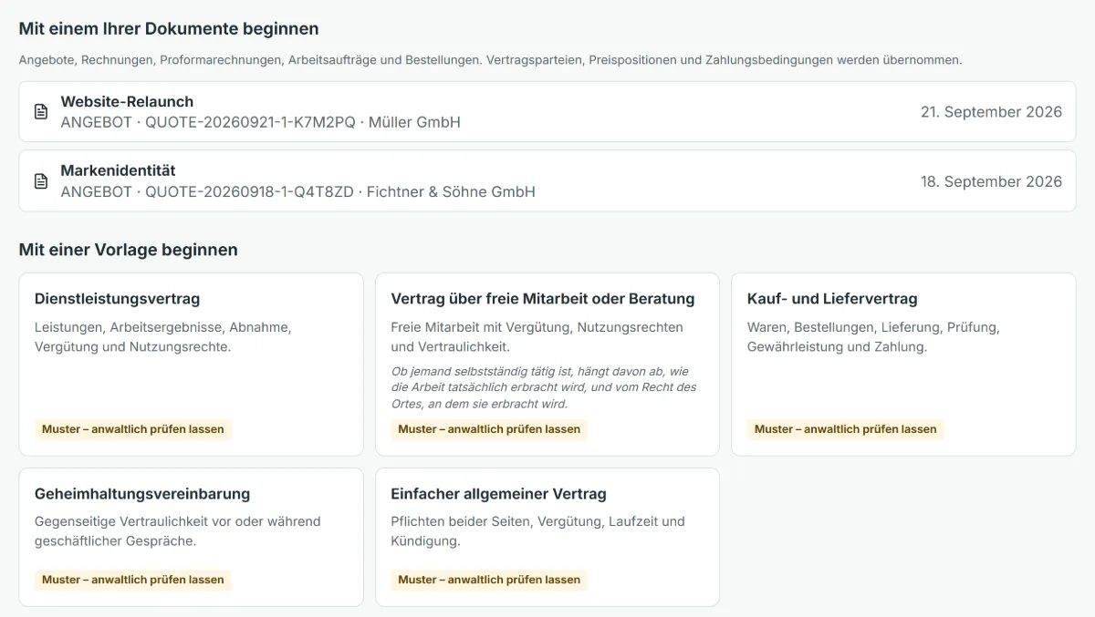Click the quote number line for Fichtner & Söhne

(x=297, y=191)
